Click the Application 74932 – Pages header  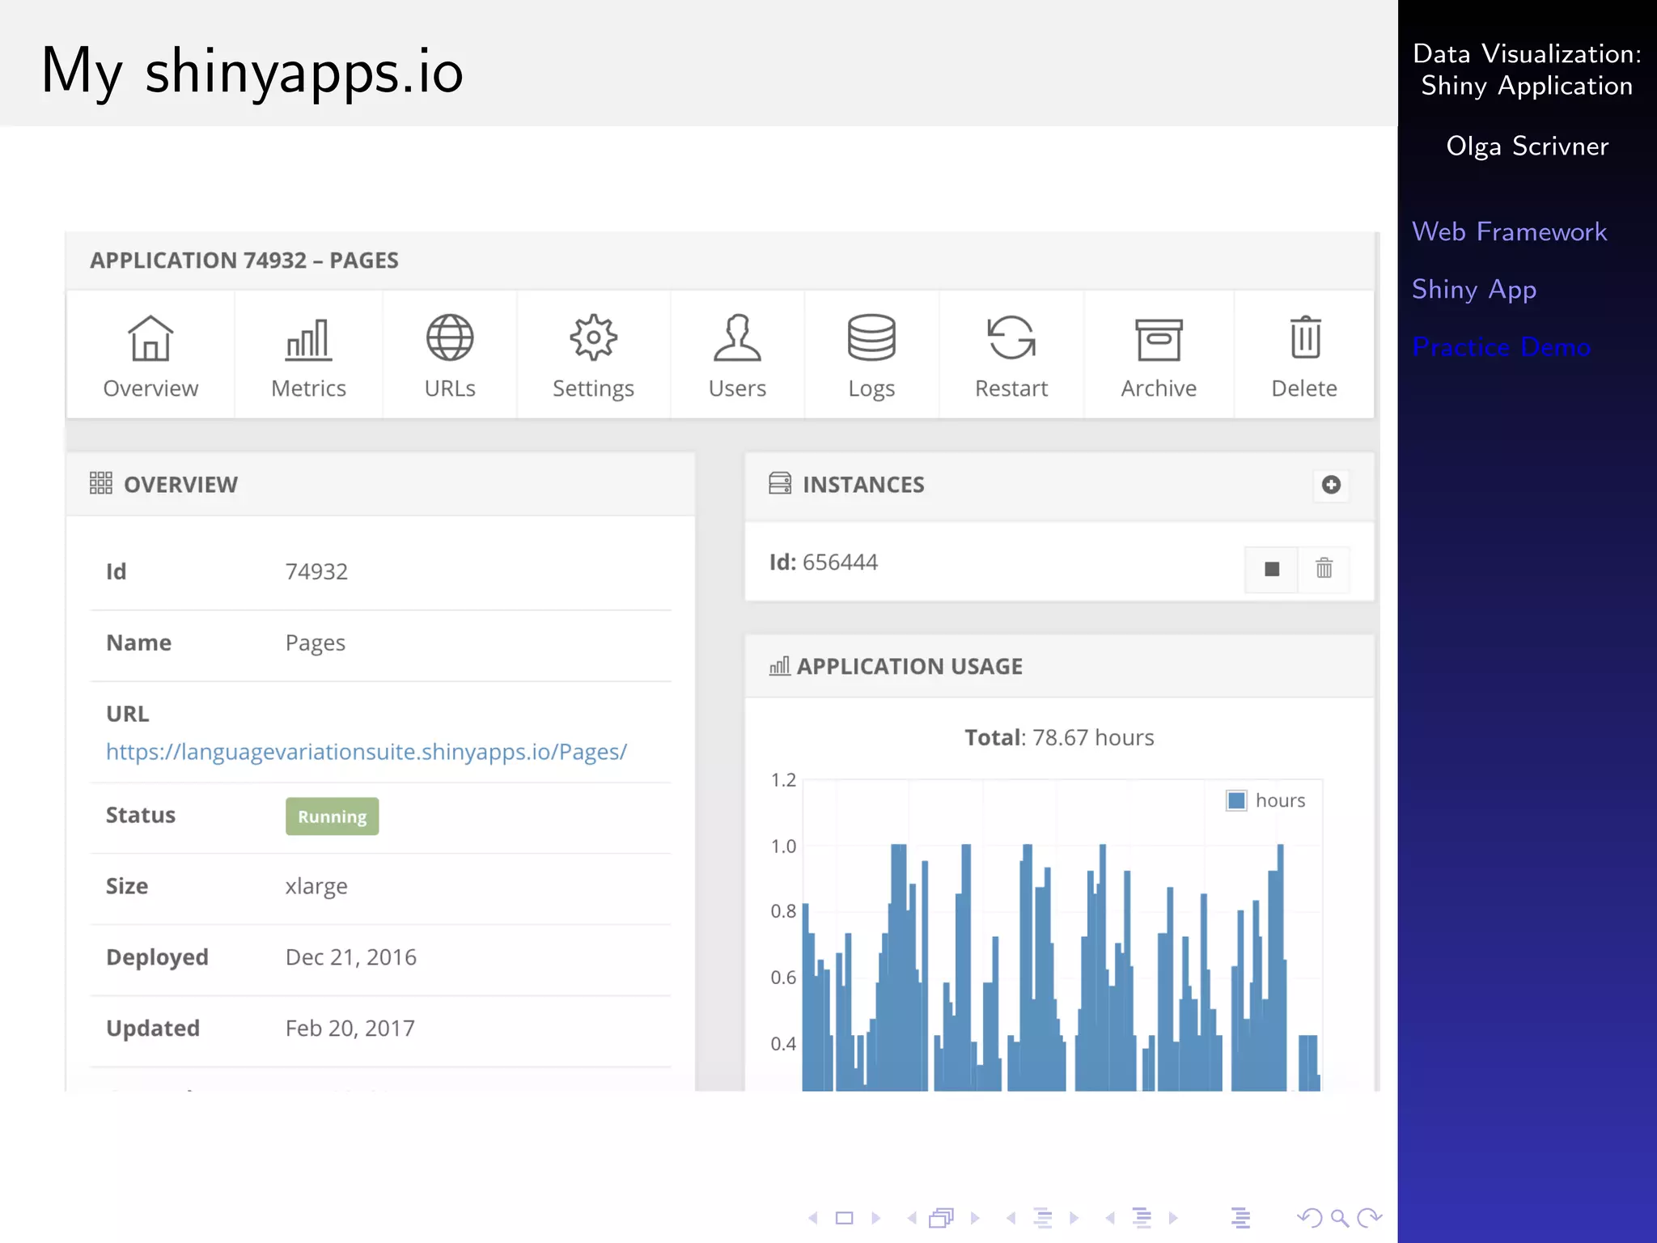(244, 261)
